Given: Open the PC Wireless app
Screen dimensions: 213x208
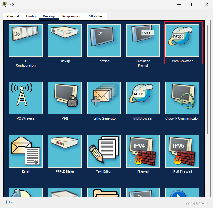Looking at the screenshot, I should (x=25, y=98).
